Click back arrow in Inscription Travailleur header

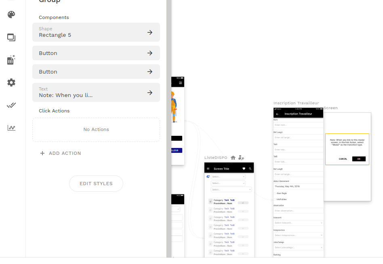pos(277,114)
